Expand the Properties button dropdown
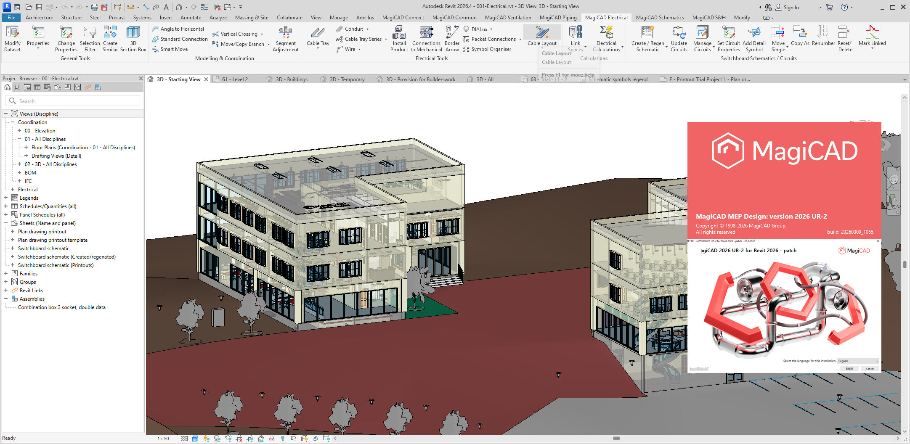 pos(38,49)
